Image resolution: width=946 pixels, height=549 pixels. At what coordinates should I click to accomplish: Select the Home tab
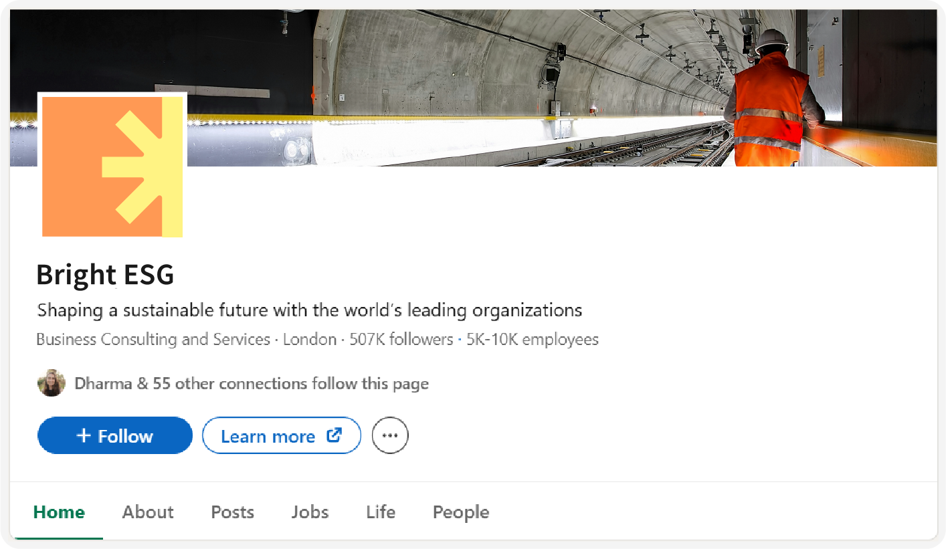click(59, 512)
